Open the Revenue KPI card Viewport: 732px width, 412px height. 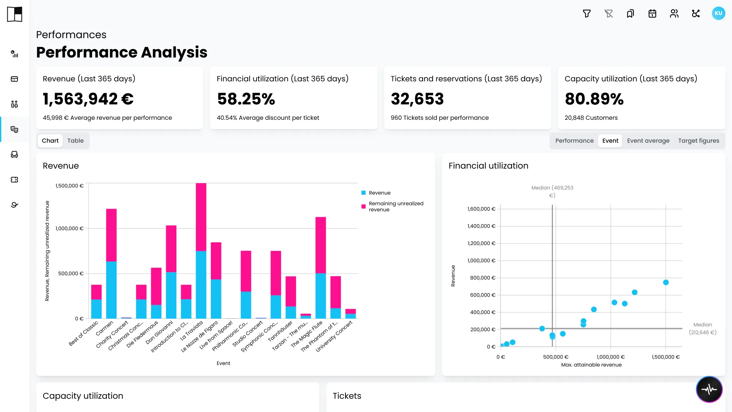tap(120, 98)
